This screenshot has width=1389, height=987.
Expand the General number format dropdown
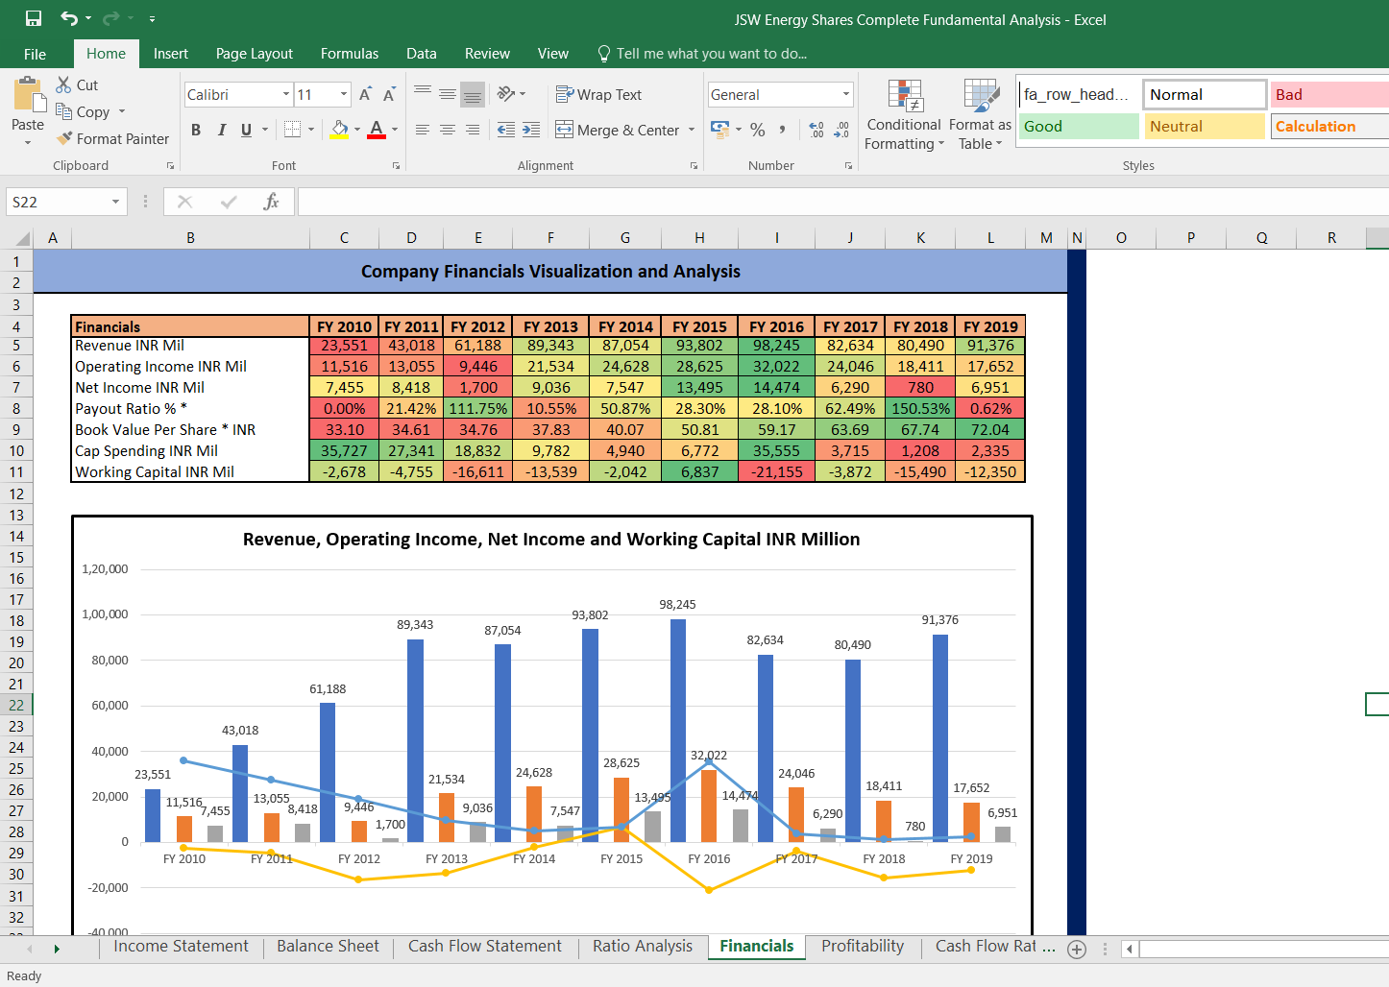pos(846,94)
